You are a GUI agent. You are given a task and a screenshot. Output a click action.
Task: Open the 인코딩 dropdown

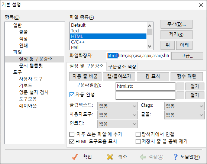[x=117, y=124]
